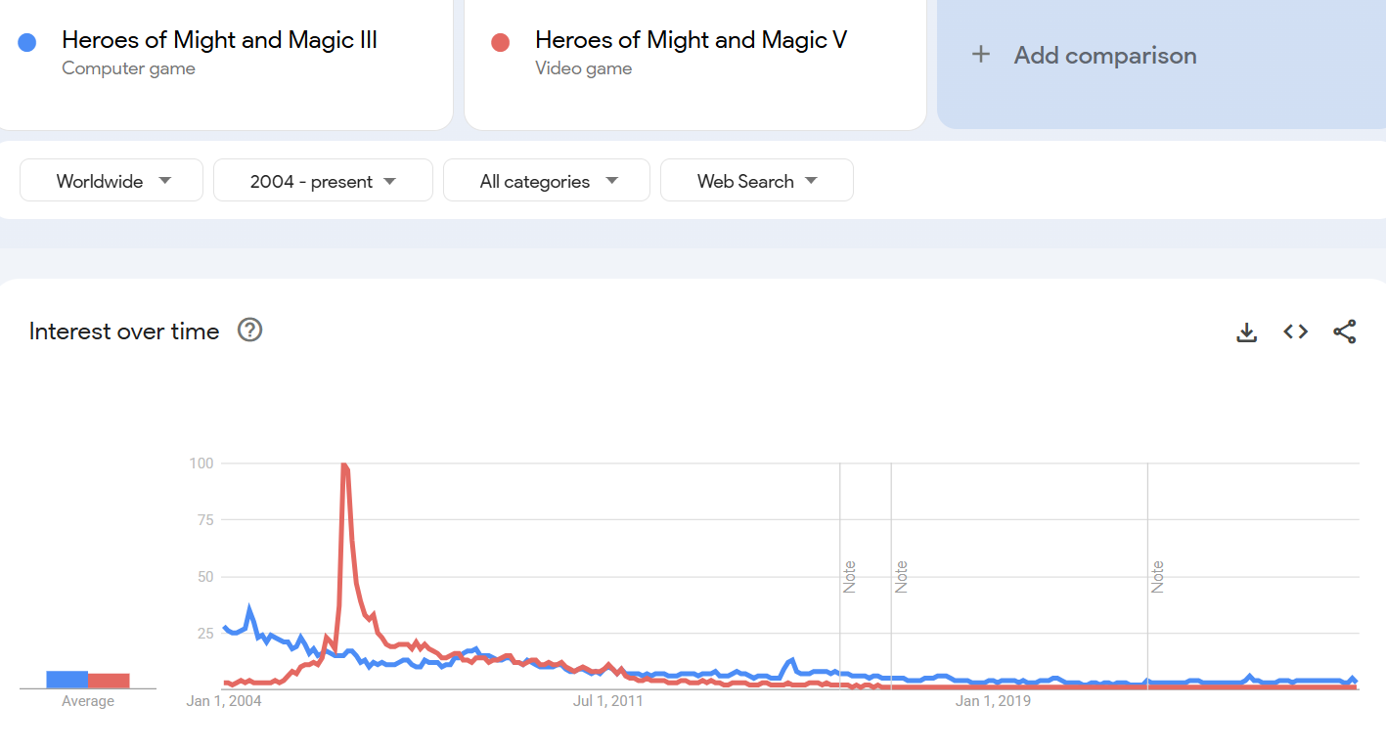This screenshot has height=751, width=1386.
Task: Click the blue dot beside Heroes III
Action: point(27,42)
